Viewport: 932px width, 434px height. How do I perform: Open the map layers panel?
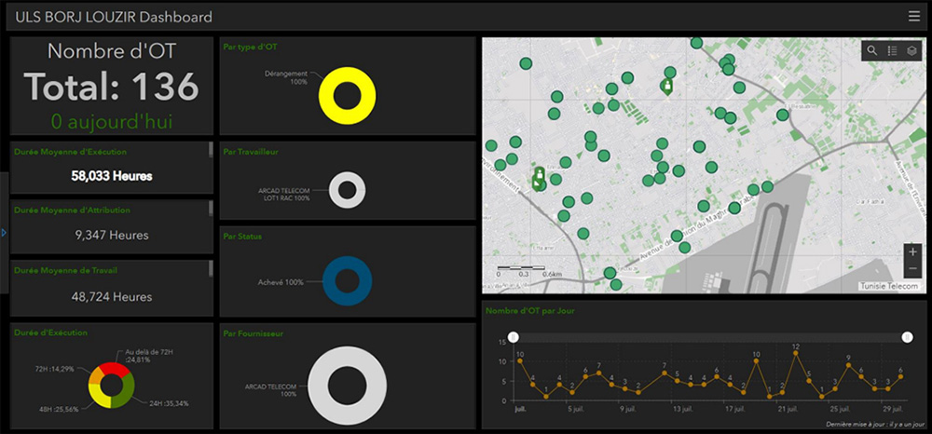(x=912, y=50)
